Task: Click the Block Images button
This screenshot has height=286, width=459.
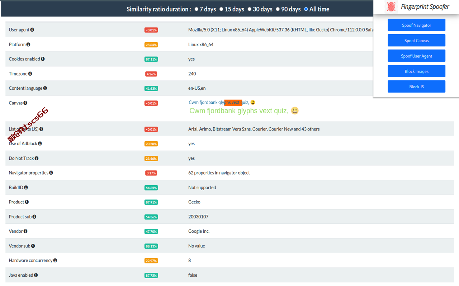Action: (416, 71)
